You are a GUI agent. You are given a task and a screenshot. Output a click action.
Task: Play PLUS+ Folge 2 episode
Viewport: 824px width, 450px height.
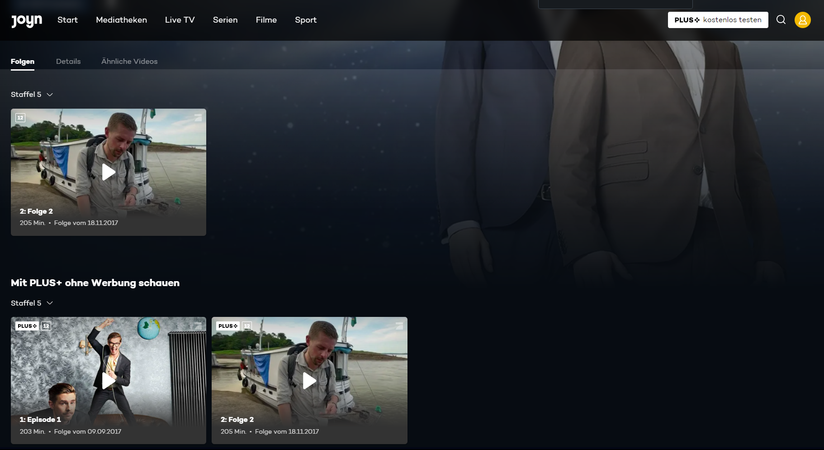coord(309,380)
